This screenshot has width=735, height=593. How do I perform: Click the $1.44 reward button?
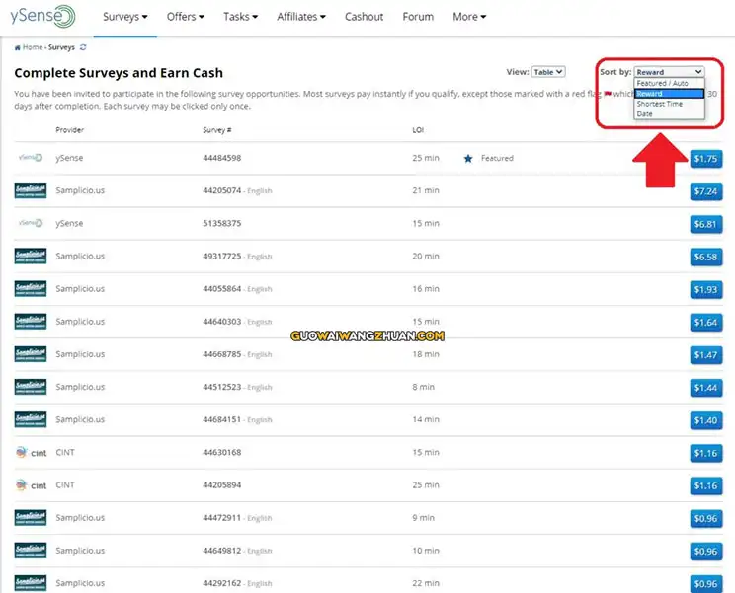tap(706, 388)
